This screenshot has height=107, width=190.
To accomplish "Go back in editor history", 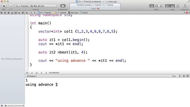I will point(31,12).
